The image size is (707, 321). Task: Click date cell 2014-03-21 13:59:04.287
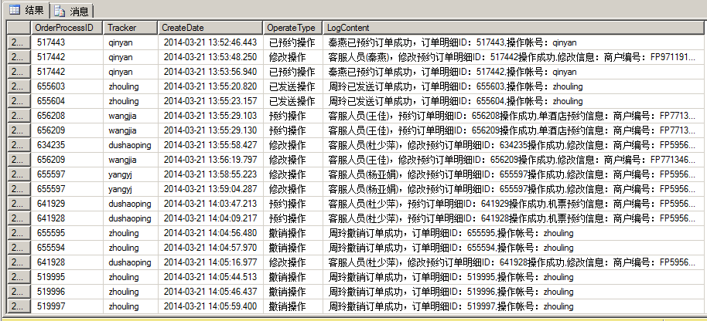(x=210, y=189)
